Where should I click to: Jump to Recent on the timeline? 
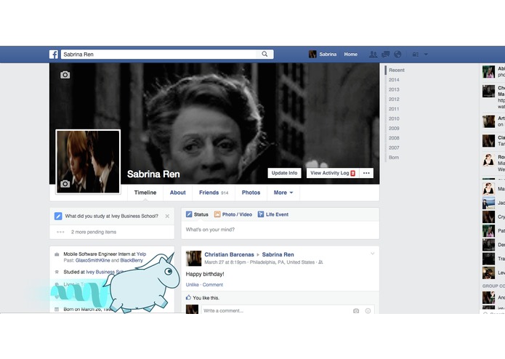[x=397, y=70]
